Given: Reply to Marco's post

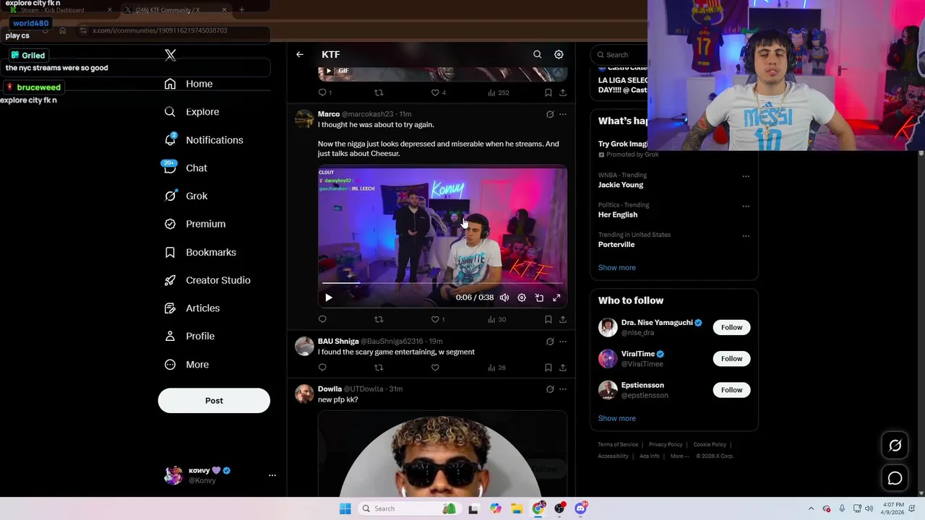Looking at the screenshot, I should tap(322, 319).
